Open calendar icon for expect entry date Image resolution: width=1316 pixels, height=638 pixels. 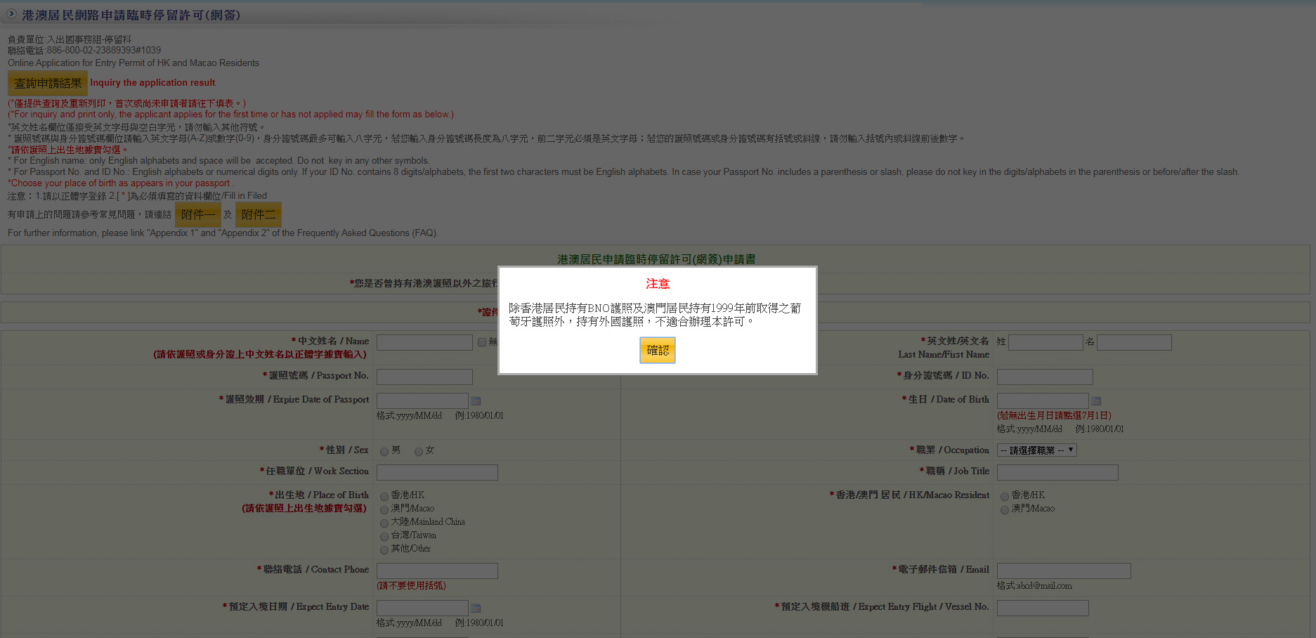[476, 608]
